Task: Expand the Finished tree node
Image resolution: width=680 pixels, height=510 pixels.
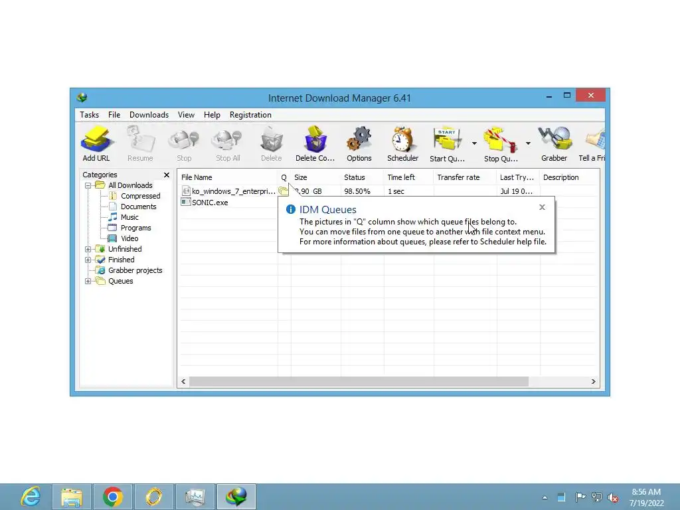Action: (x=88, y=260)
